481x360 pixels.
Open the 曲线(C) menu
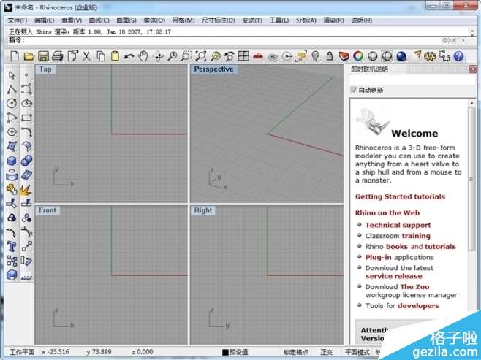(x=98, y=20)
